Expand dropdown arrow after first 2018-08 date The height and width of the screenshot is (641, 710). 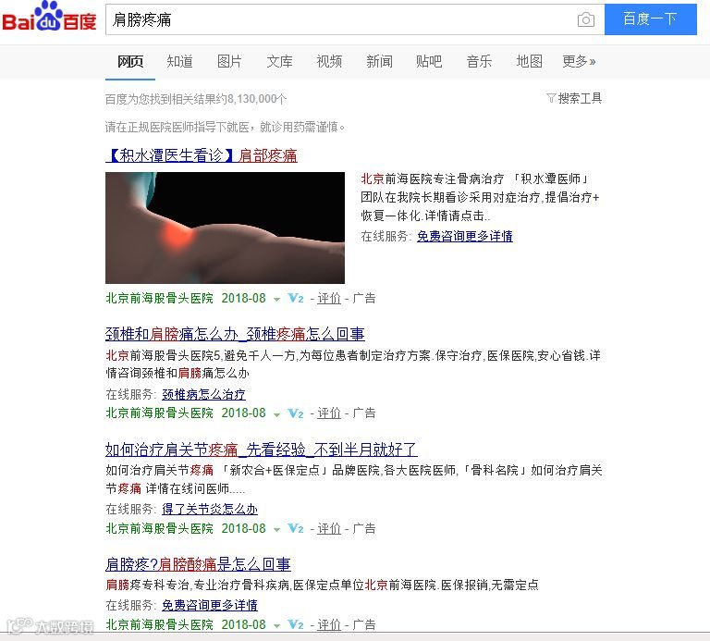276,300
